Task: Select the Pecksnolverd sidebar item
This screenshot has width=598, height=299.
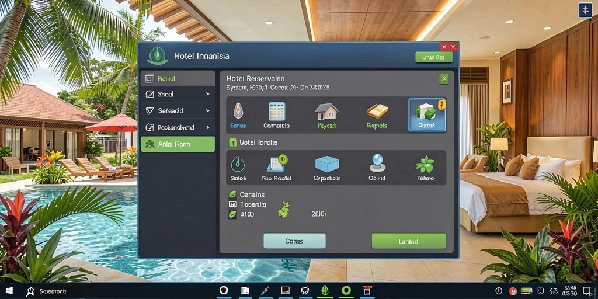Action: (x=178, y=127)
